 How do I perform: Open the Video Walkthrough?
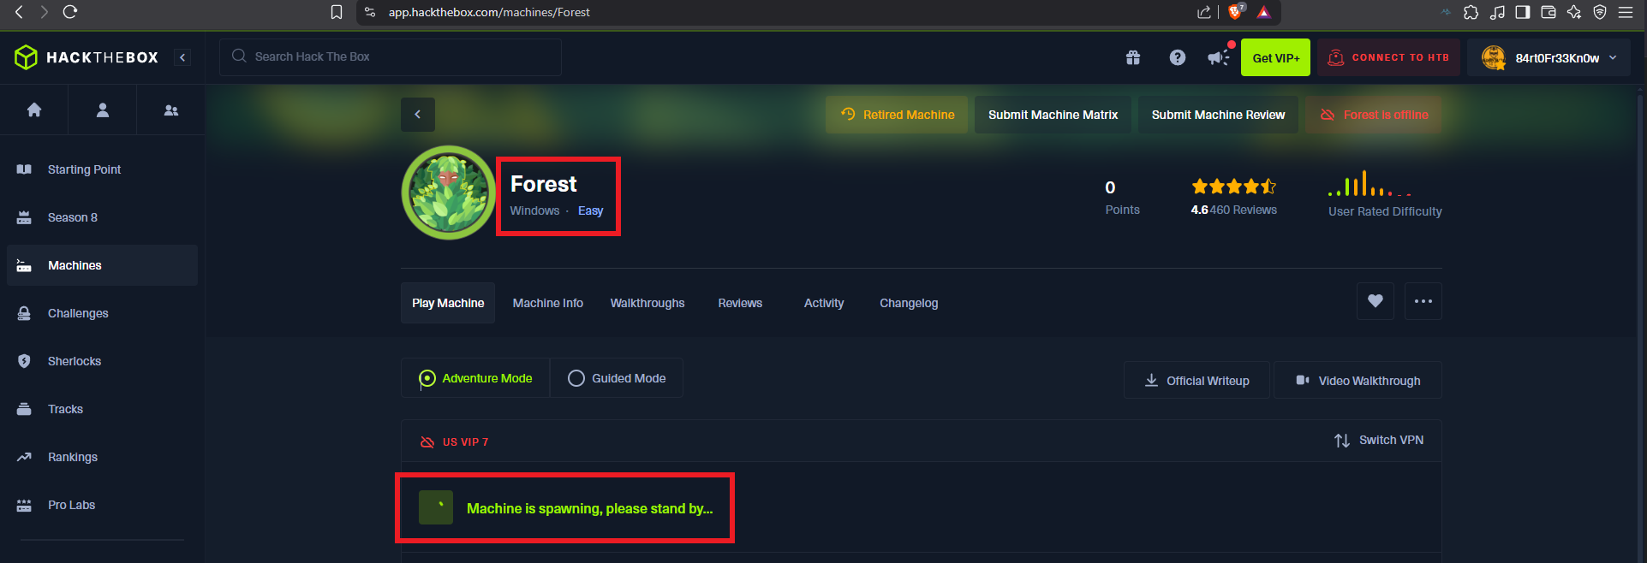pyautogui.click(x=1358, y=380)
